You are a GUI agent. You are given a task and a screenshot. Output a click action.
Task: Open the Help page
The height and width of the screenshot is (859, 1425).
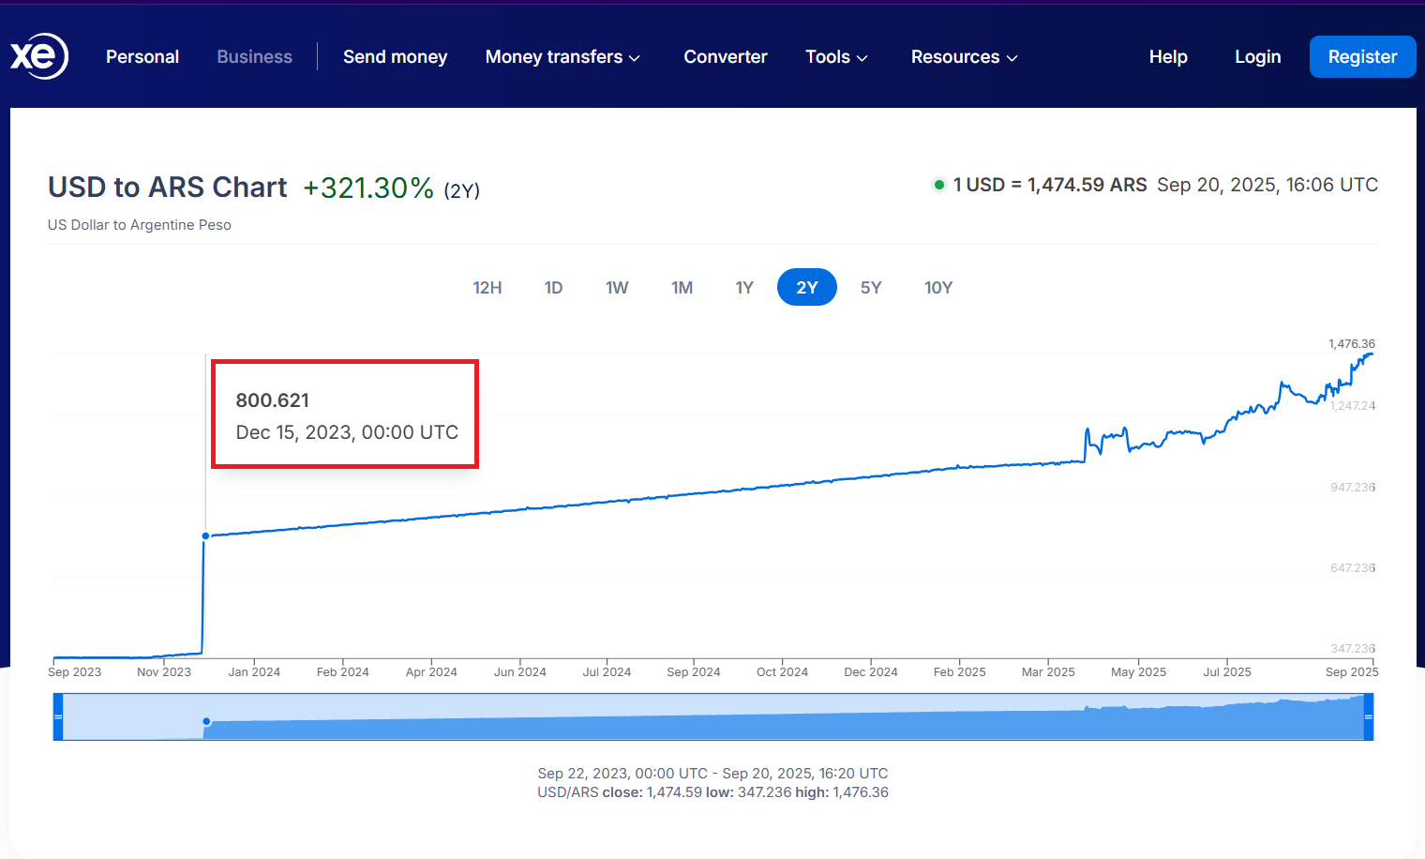1168,57
